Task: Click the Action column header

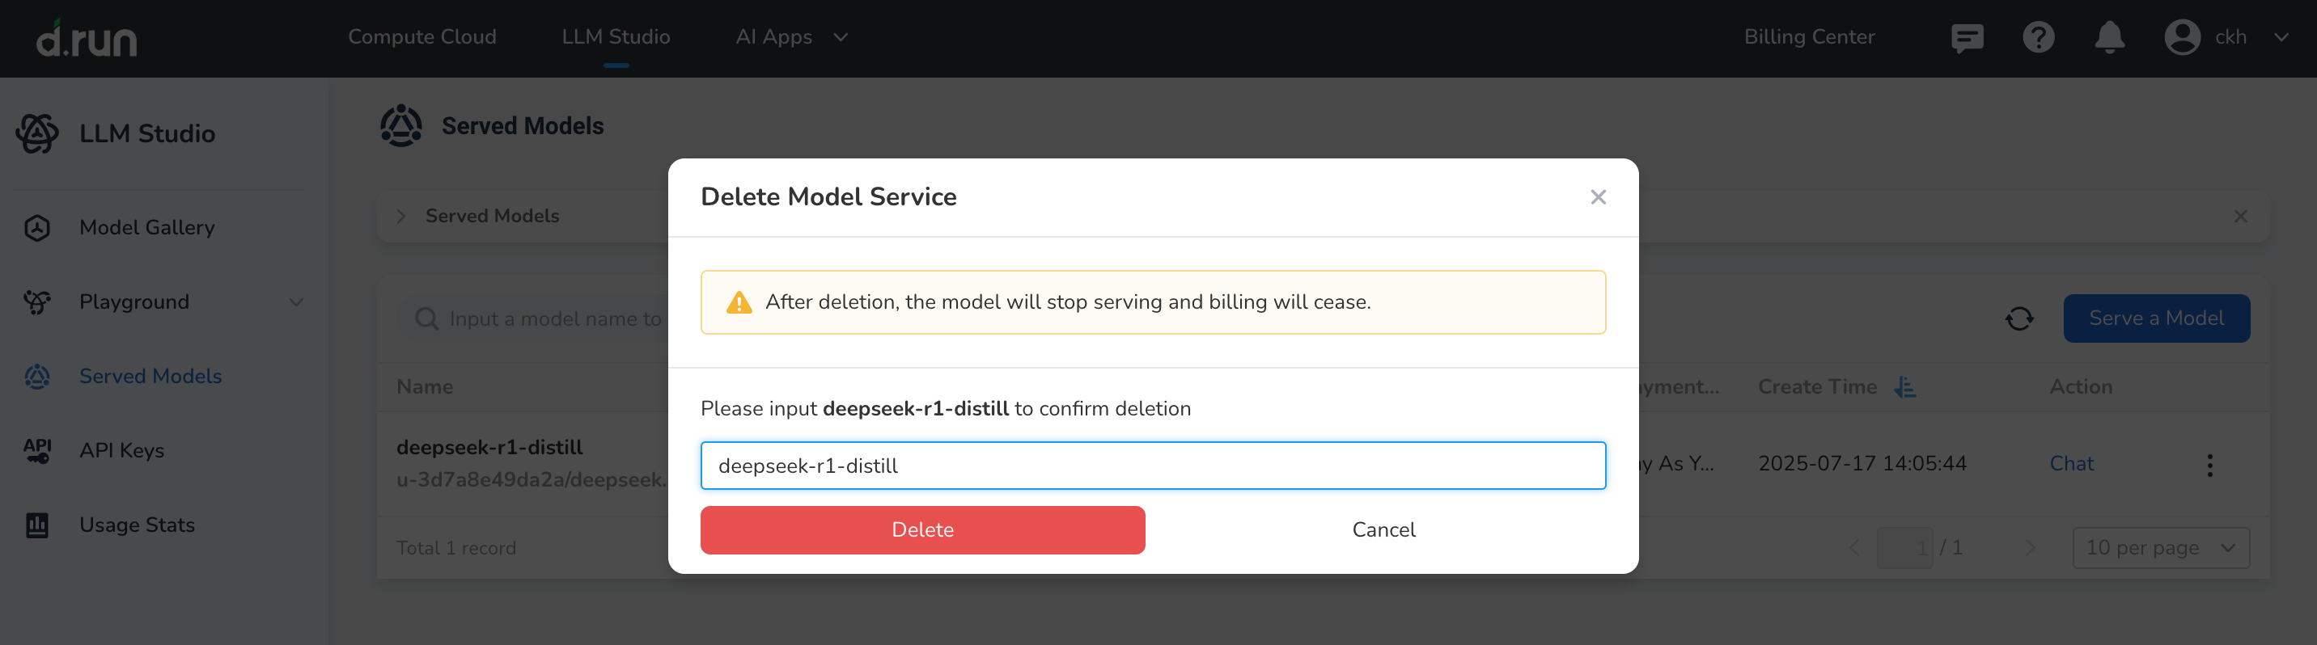Action: [x=2081, y=387]
